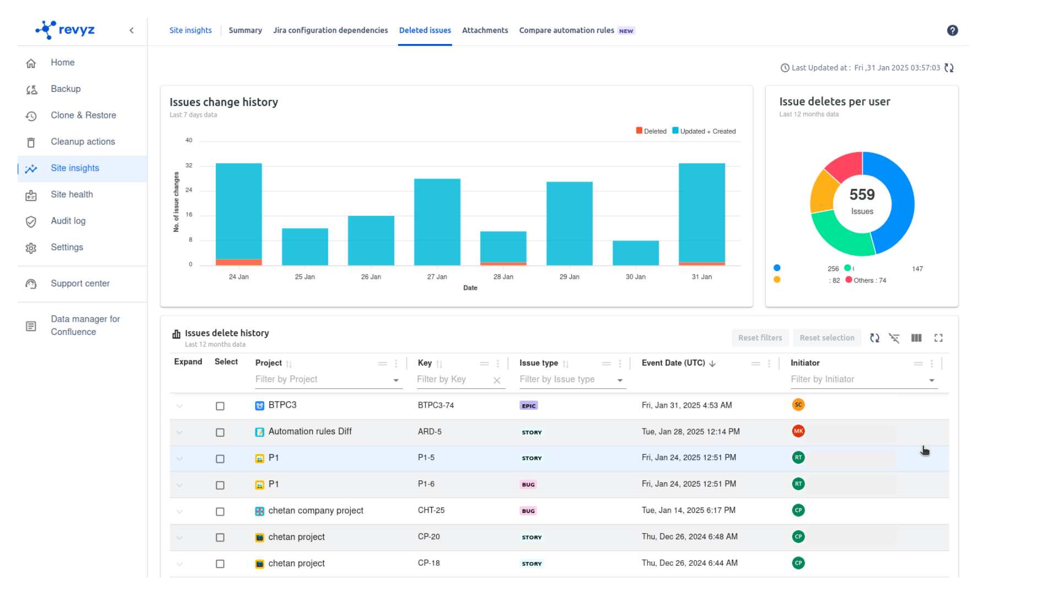1052x595 pixels.
Task: Click the help question mark icon
Action: (952, 31)
